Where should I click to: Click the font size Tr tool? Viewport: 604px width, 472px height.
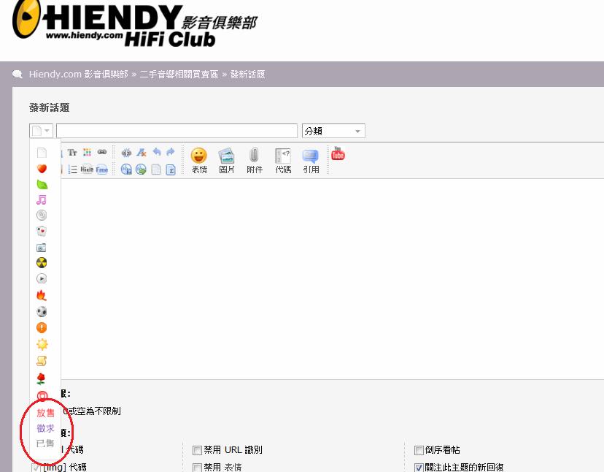coord(72,153)
